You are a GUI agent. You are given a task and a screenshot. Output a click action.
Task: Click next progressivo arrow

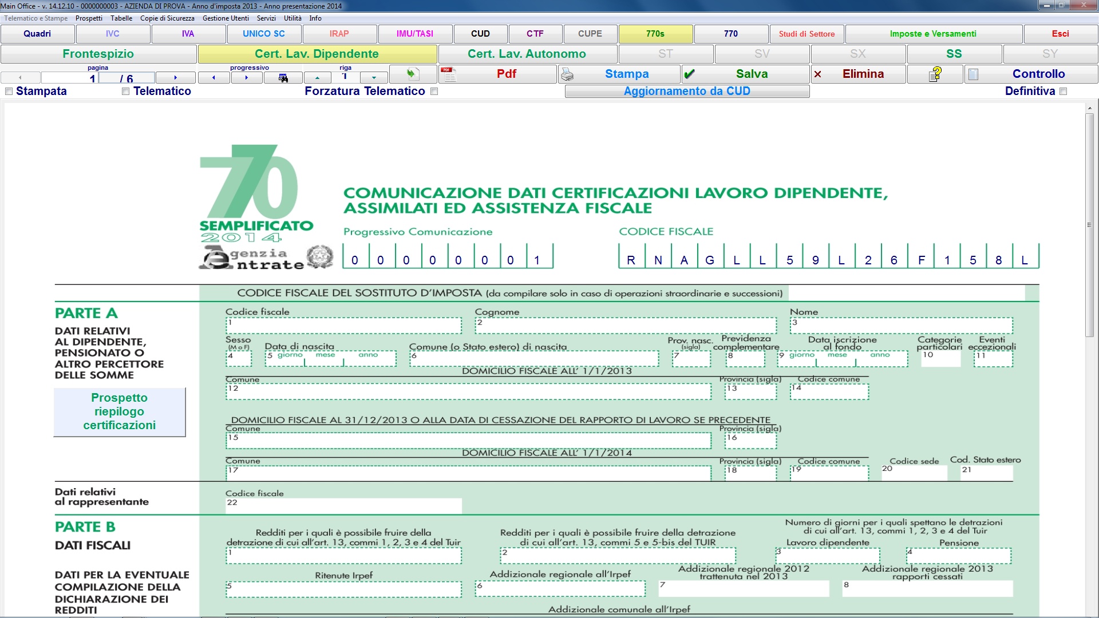247,77
